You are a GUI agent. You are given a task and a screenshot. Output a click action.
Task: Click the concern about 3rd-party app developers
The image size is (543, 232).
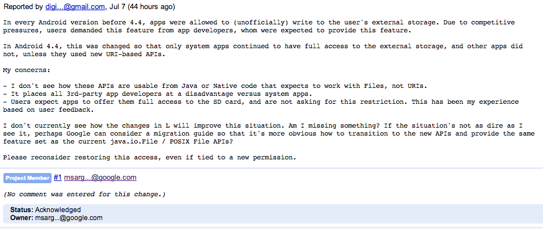click(158, 94)
